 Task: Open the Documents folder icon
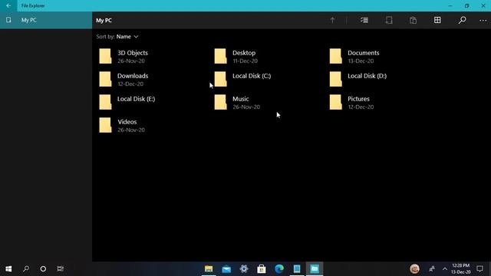pyautogui.click(x=336, y=56)
